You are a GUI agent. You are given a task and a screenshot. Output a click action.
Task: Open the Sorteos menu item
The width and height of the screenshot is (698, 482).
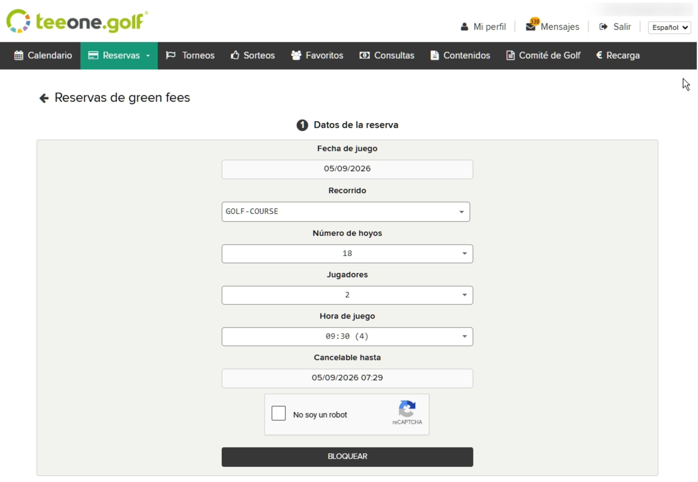click(253, 55)
